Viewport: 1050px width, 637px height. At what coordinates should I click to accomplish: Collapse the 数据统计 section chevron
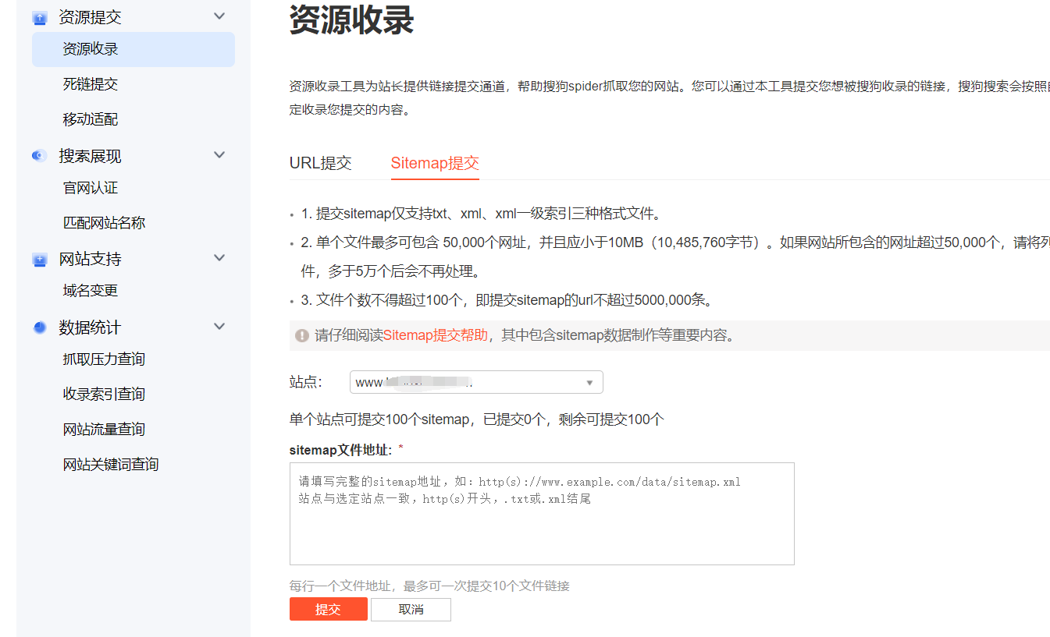tap(219, 327)
